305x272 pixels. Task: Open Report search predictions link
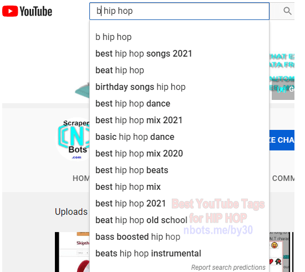228,268
